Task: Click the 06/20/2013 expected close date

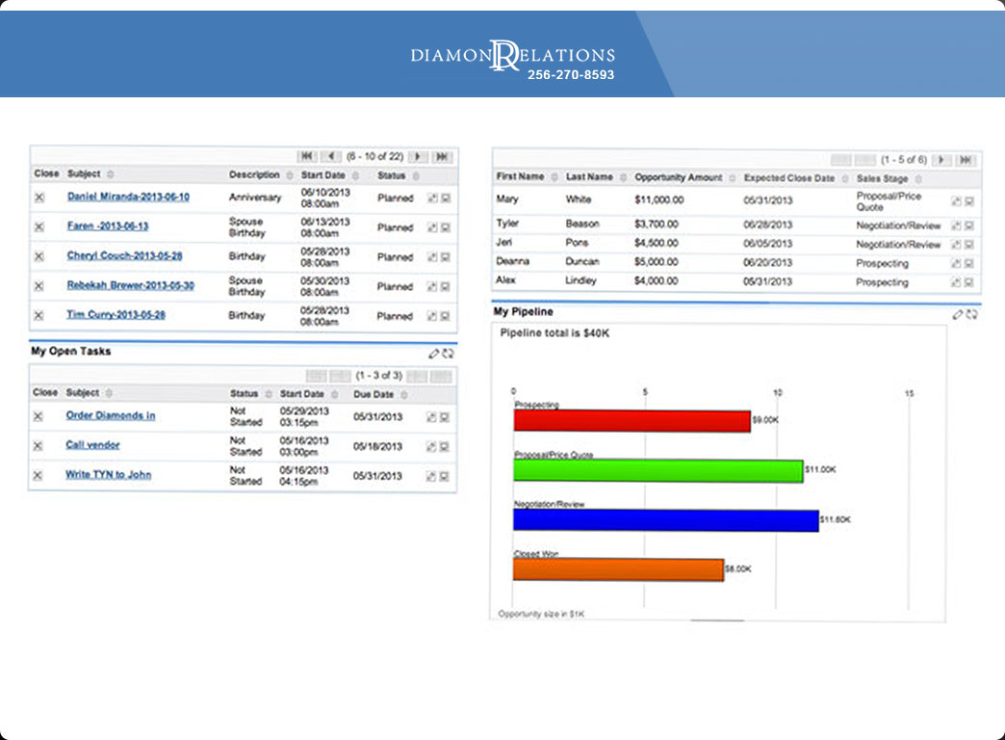Action: pyautogui.click(x=768, y=262)
